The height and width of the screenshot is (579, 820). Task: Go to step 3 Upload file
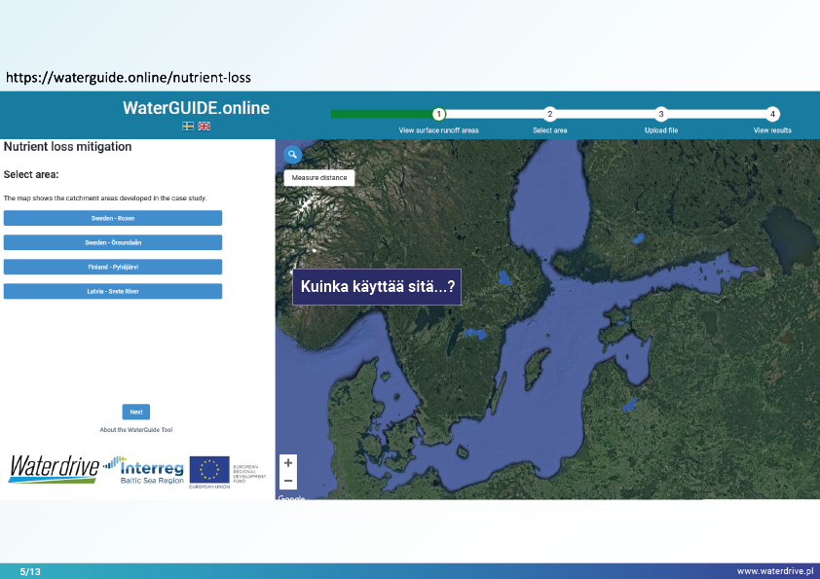[661, 115]
